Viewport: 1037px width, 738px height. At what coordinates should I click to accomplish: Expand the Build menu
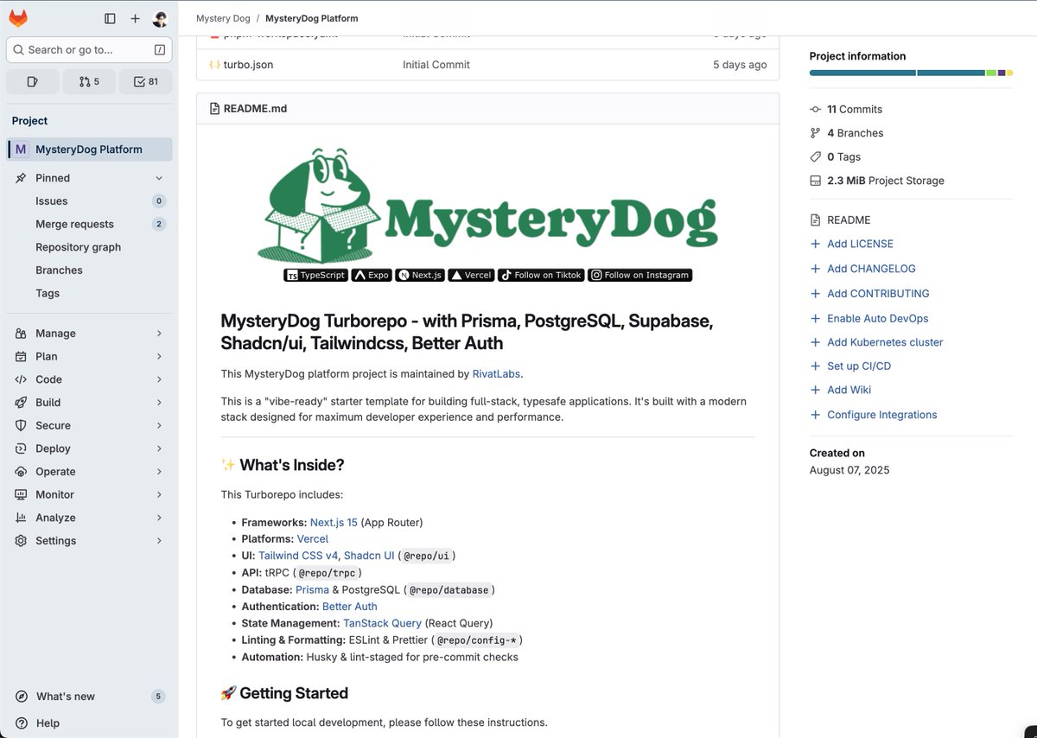(x=89, y=403)
